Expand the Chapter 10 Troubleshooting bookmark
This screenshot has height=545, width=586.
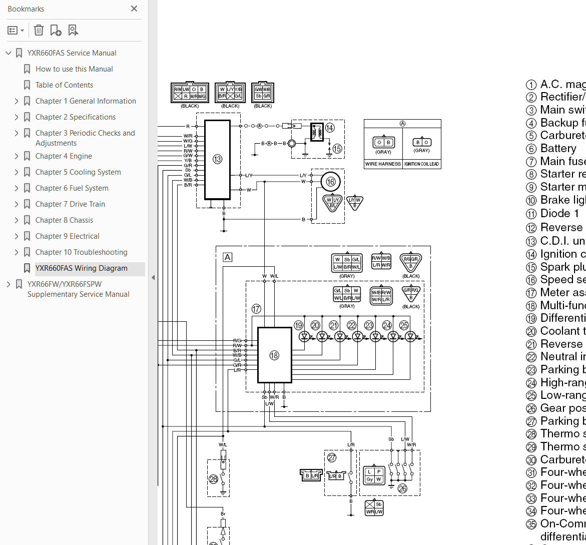pyautogui.click(x=16, y=252)
